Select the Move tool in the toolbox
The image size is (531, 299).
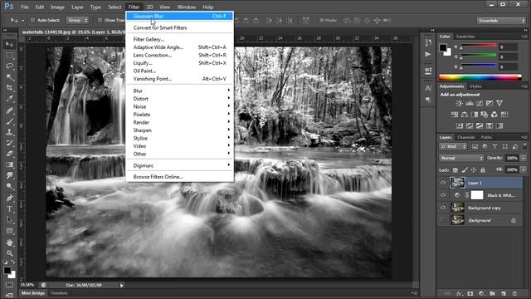point(9,44)
